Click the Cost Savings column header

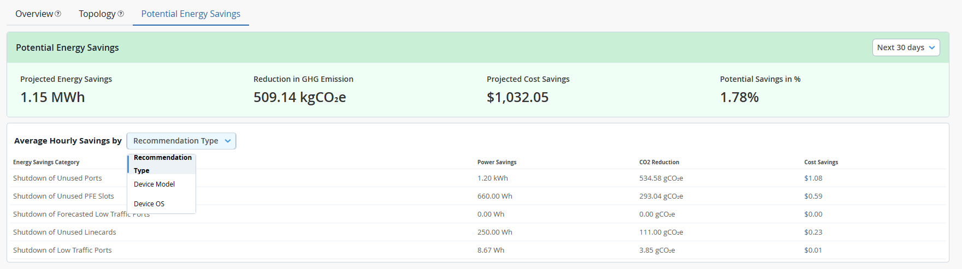point(821,162)
